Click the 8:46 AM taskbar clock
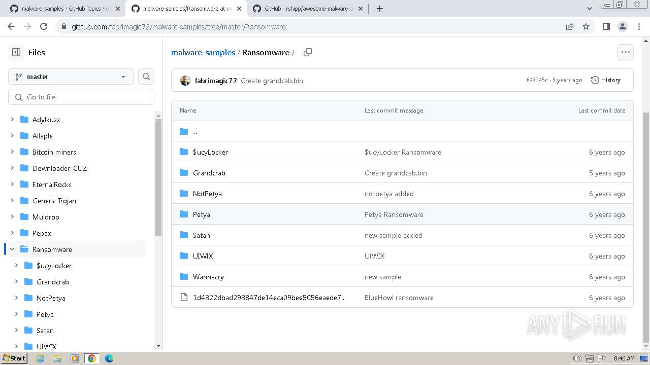 pyautogui.click(x=624, y=358)
